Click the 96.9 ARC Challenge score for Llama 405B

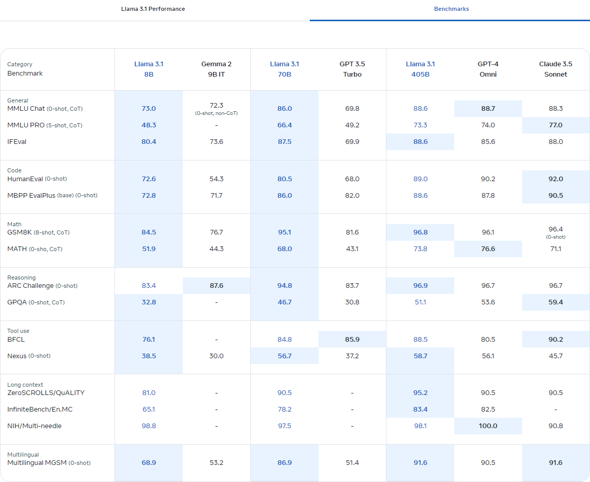[x=420, y=286]
